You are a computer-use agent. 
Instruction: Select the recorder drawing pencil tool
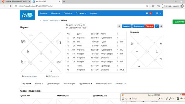161,99
